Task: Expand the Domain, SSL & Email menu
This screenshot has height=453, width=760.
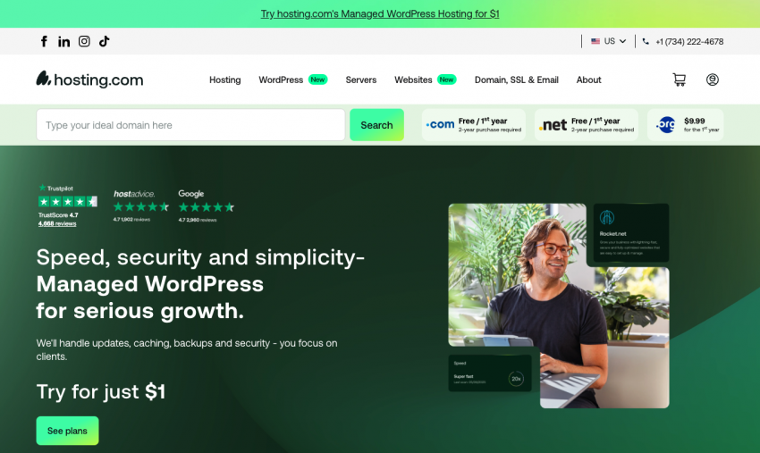Action: coord(516,80)
